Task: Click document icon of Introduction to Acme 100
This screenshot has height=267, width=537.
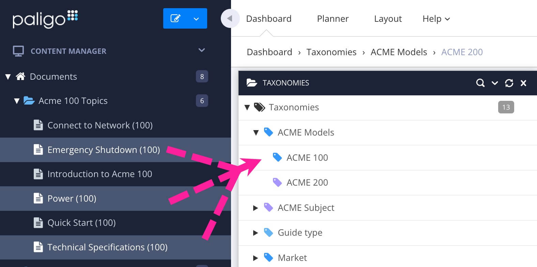Action: click(x=38, y=174)
